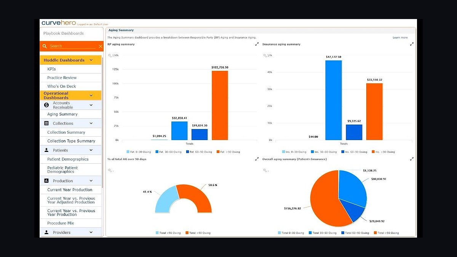Click the Production bar chart icon
Image resolution: width=457 pixels, height=257 pixels.
coord(46,180)
